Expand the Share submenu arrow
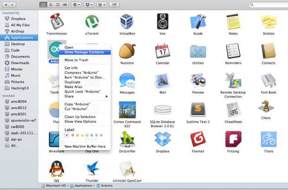The height and width of the screenshot is (190, 288). [106, 96]
